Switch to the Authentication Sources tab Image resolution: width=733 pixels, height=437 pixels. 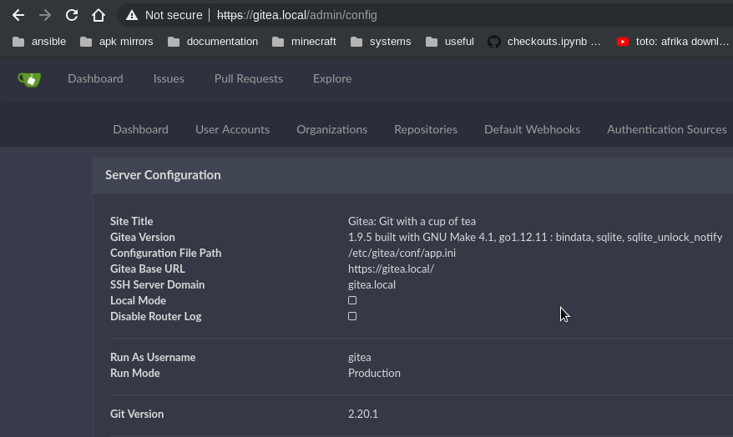(x=666, y=129)
